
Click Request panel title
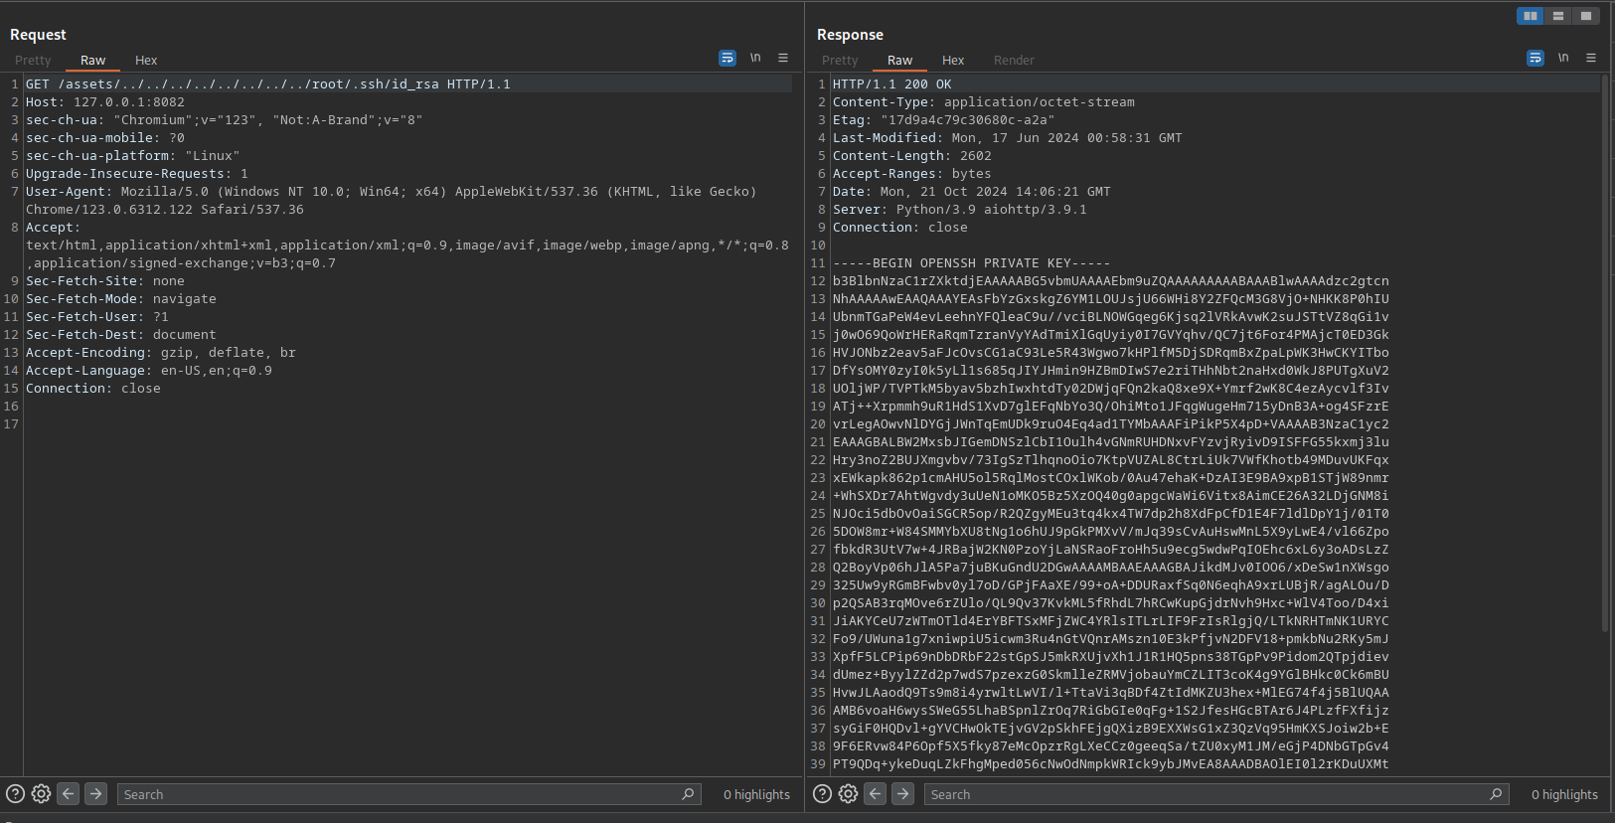coord(38,35)
